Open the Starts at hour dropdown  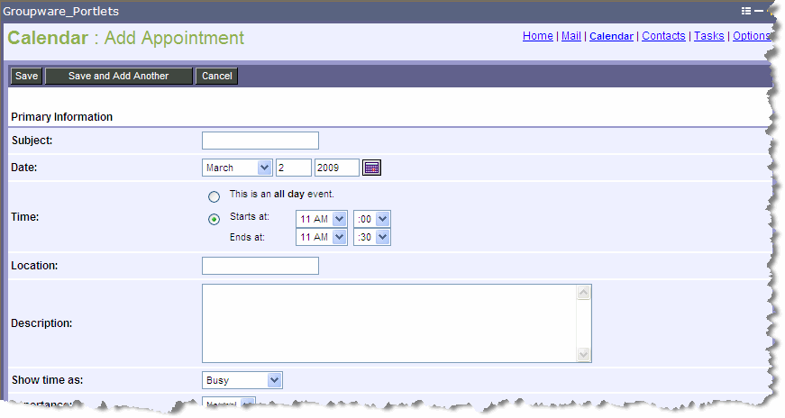click(x=322, y=219)
